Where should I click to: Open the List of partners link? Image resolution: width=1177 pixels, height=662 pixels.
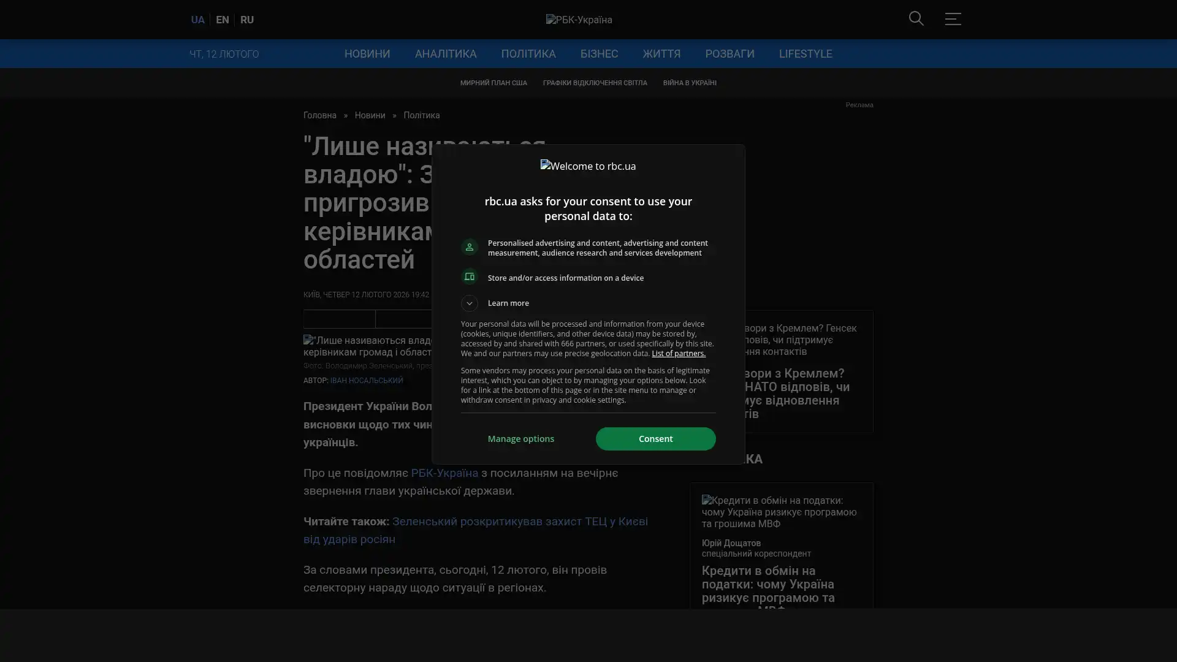[678, 354]
